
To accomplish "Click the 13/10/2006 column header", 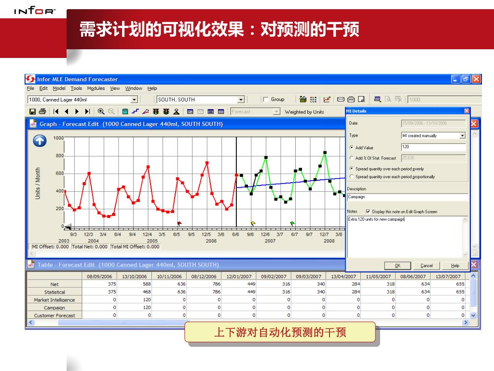I will click(x=134, y=276).
